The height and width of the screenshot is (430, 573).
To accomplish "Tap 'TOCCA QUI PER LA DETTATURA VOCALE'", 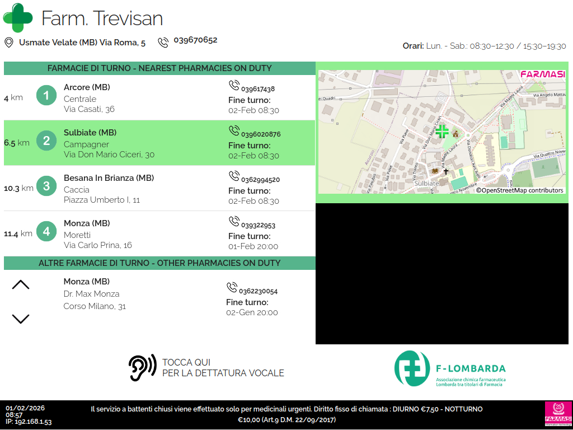I will pyautogui.click(x=223, y=368).
